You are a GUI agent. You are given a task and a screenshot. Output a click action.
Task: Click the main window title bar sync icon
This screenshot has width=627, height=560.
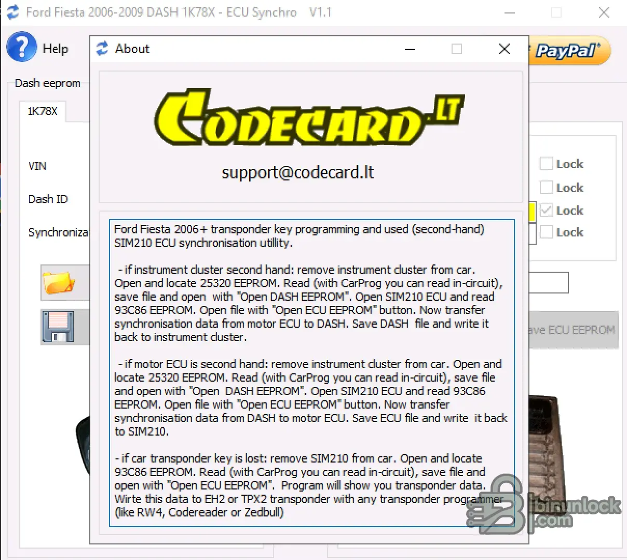pos(12,12)
